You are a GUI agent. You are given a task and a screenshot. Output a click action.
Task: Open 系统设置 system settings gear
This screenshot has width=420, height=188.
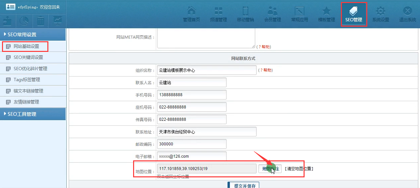coord(381,14)
